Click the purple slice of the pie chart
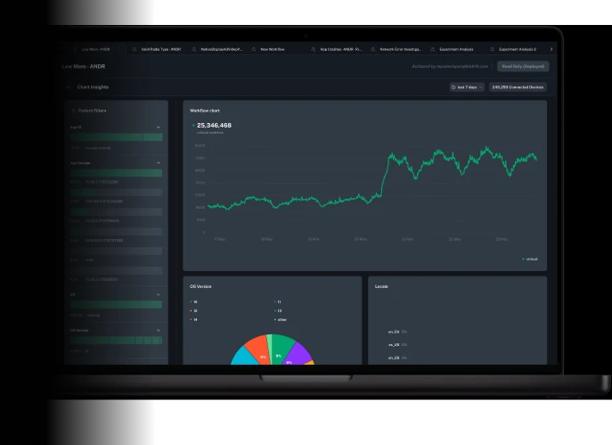 point(298,353)
